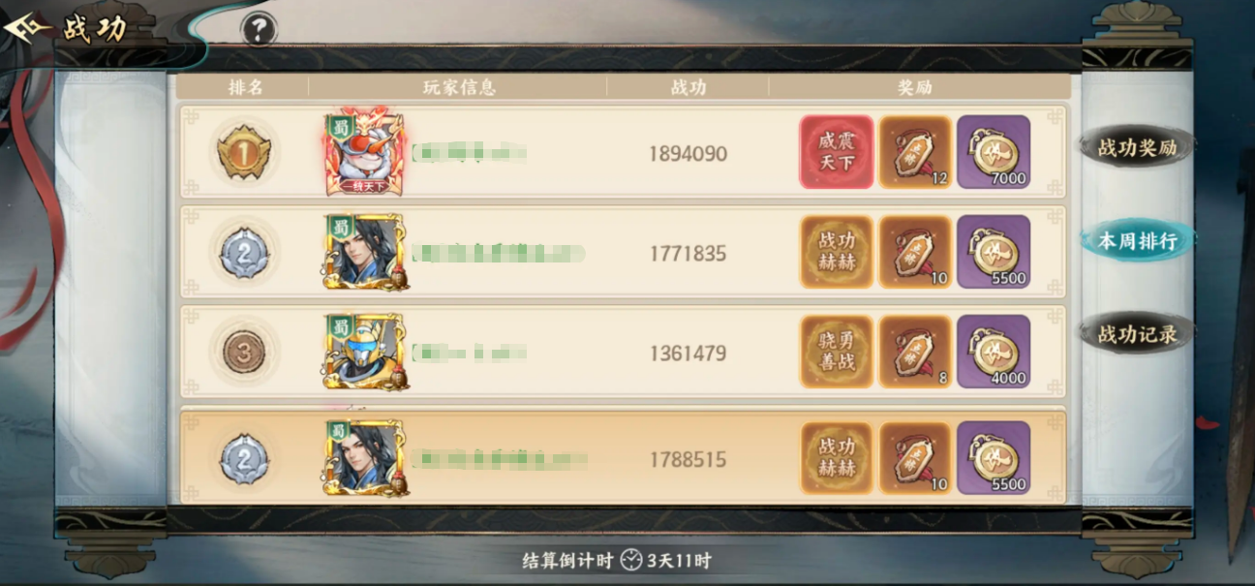Viewport: 1255px width, 586px height.
Task: Tap the purple 4000 coin reward
Action: pyautogui.click(x=994, y=352)
